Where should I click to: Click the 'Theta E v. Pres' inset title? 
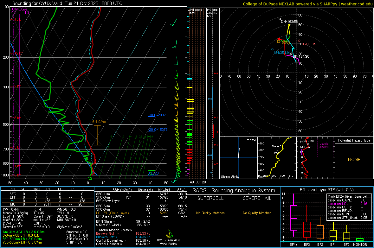[277, 149]
